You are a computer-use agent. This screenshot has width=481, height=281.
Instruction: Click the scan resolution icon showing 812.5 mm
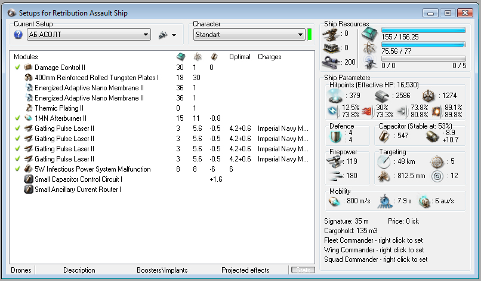(x=384, y=176)
